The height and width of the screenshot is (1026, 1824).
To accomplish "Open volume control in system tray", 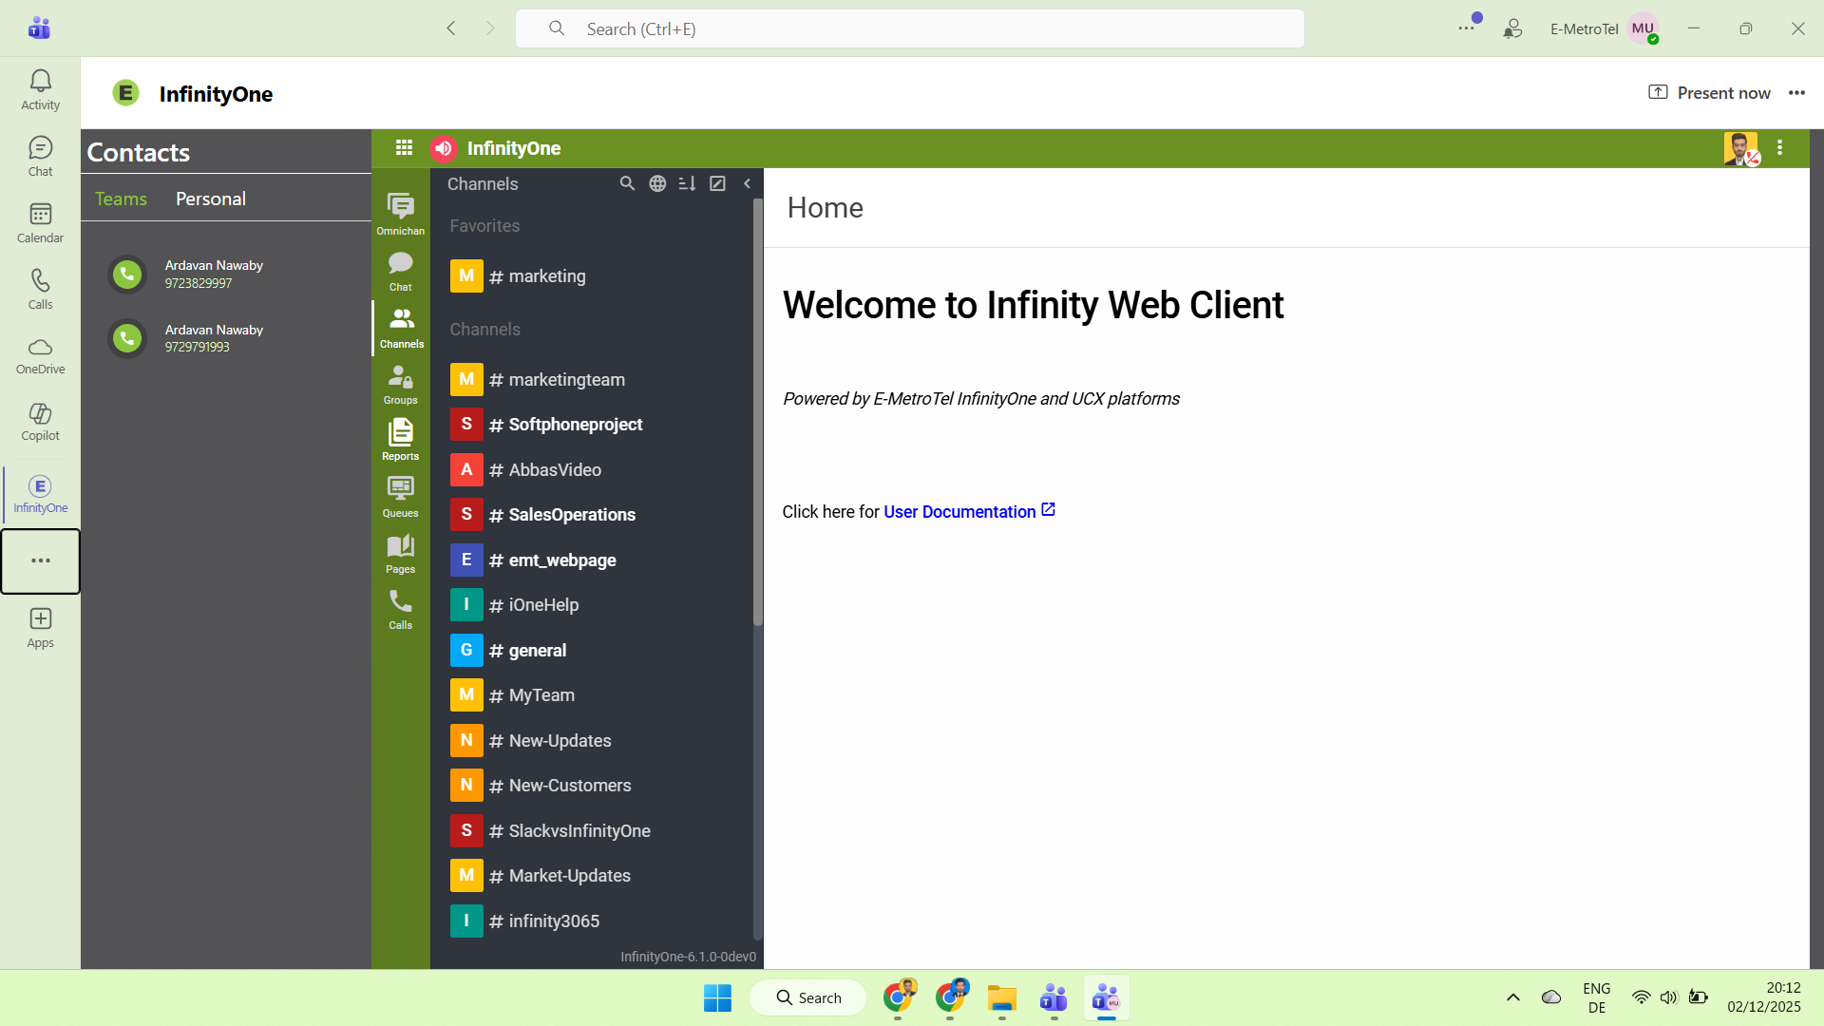I will (1669, 997).
